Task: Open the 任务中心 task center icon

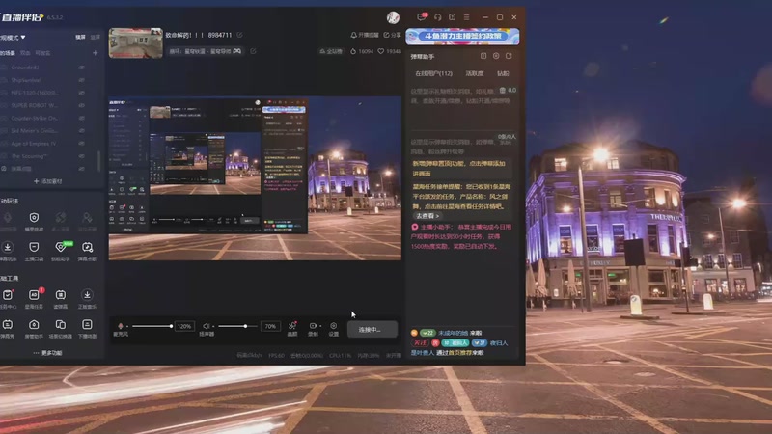Action: point(8,295)
